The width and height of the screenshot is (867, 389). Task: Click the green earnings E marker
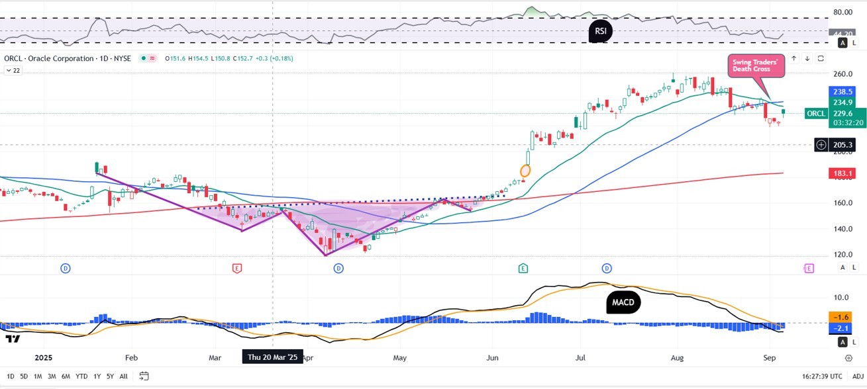(523, 268)
